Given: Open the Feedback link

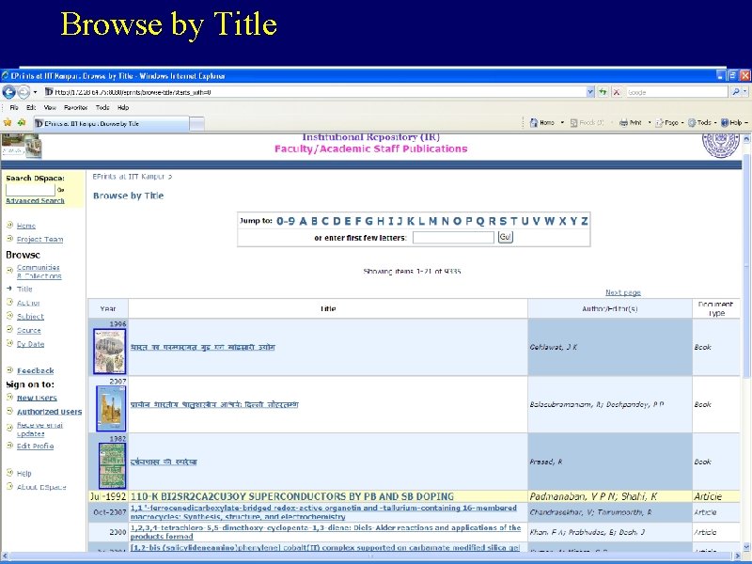Looking at the screenshot, I should [35, 370].
